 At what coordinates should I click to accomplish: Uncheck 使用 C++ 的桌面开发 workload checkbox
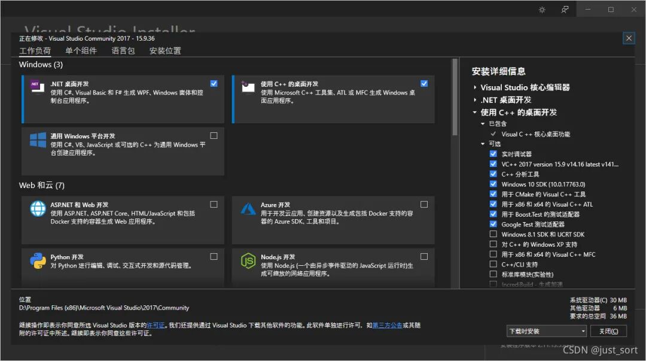(424, 83)
